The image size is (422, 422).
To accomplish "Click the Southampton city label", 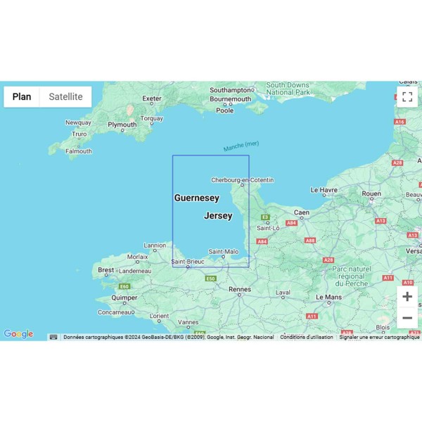I will 231,90.
